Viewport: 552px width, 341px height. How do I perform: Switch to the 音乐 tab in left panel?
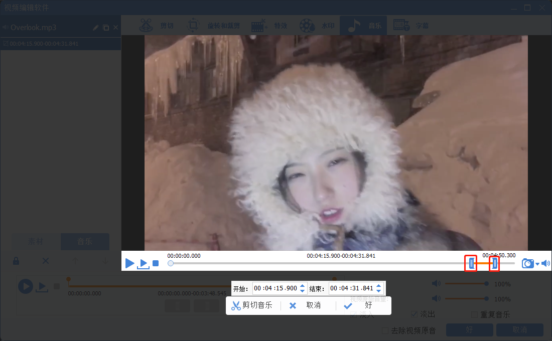pyautogui.click(x=85, y=242)
